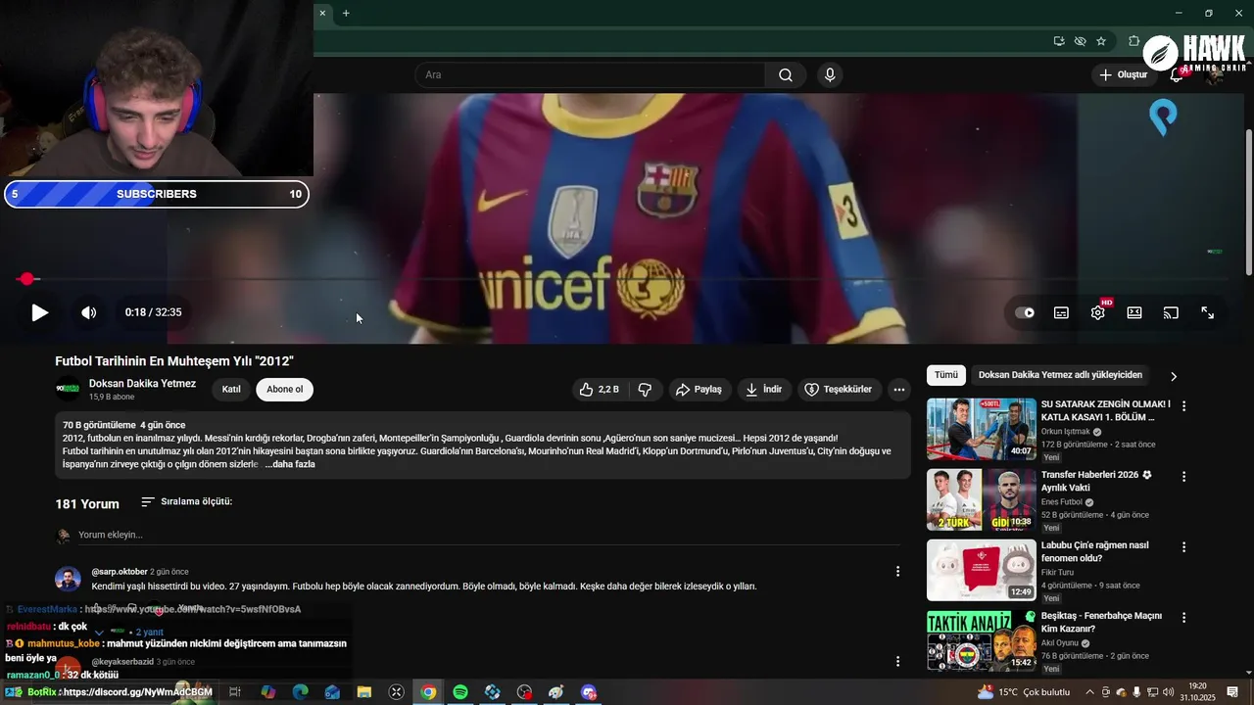Click the crossed-out eye icon in the address bar
This screenshot has width=1254, height=705.
1080,41
